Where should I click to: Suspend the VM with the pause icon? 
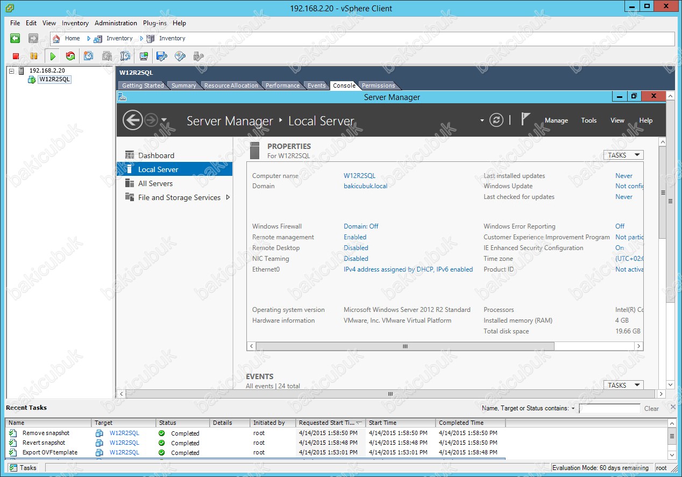(x=34, y=56)
